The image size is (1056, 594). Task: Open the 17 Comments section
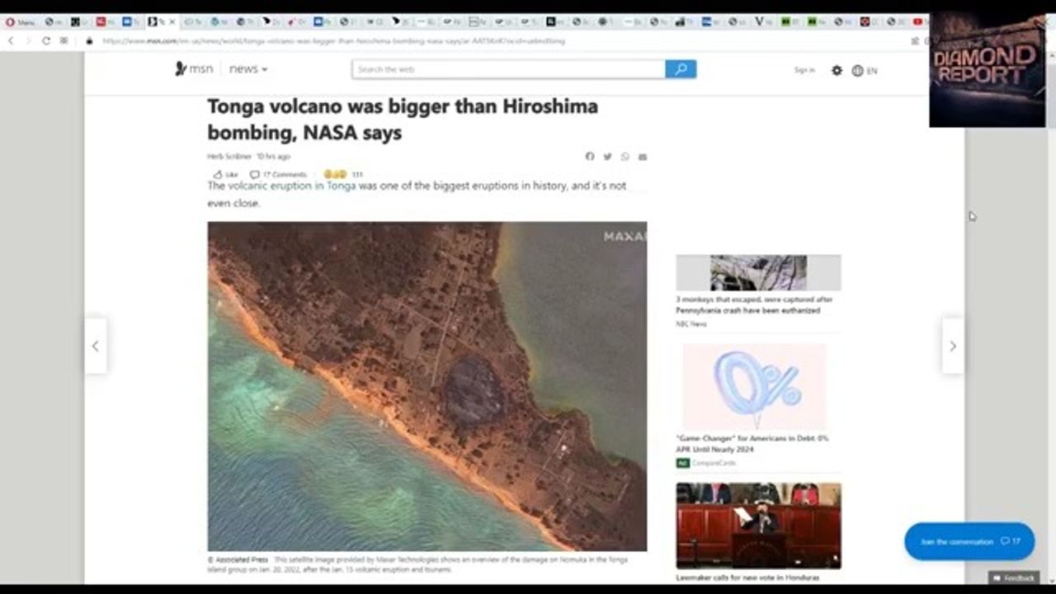click(x=278, y=175)
